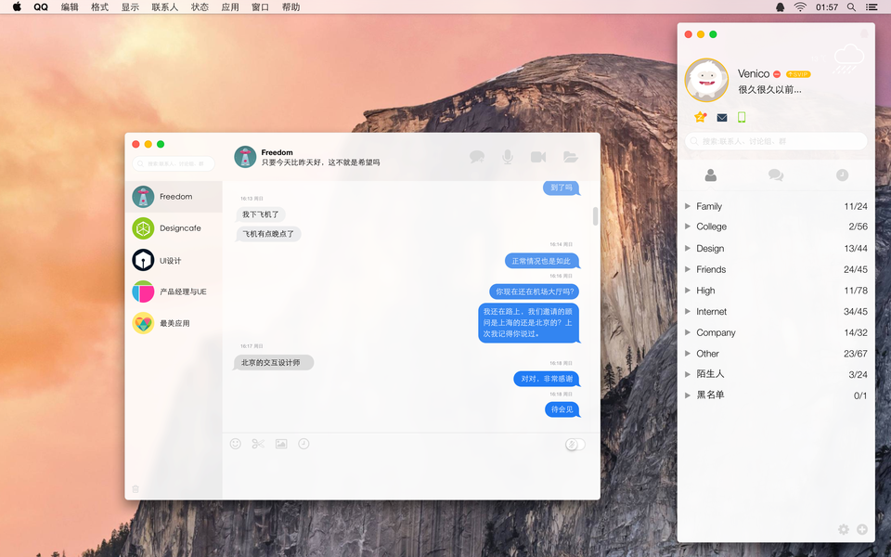Click the SVIP badge next to Venico
Image resolution: width=891 pixels, height=557 pixels.
tap(798, 74)
